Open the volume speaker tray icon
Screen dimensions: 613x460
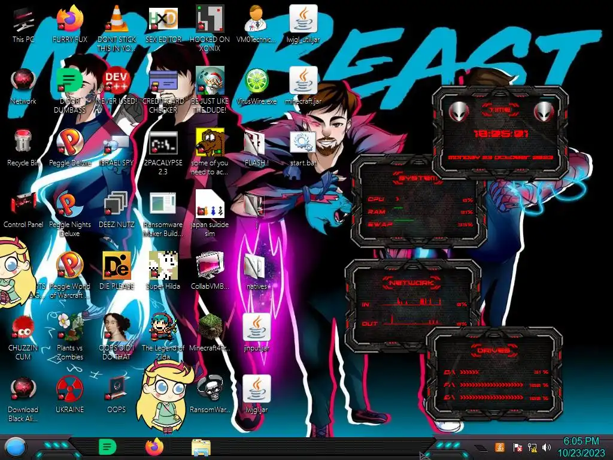coord(547,447)
